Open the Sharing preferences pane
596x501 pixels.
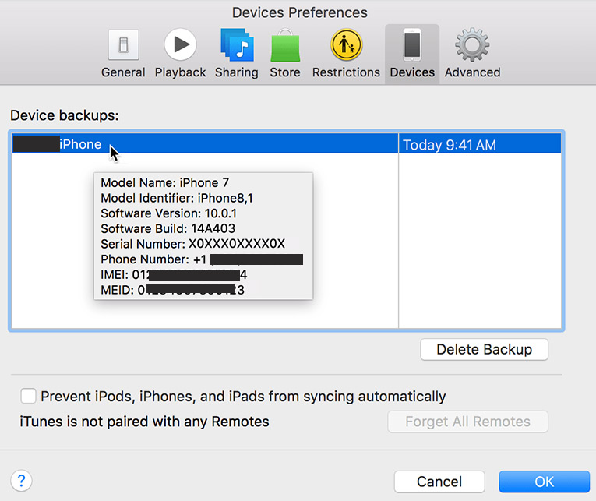click(236, 54)
